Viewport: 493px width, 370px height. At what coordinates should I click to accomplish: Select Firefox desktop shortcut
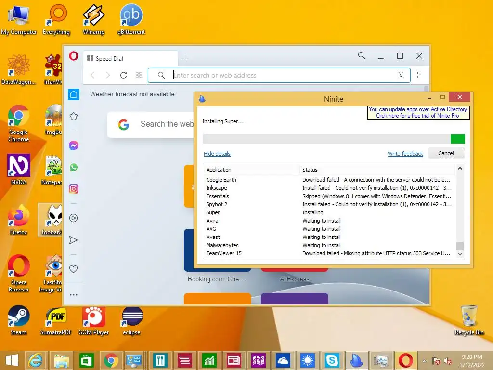[x=19, y=220]
